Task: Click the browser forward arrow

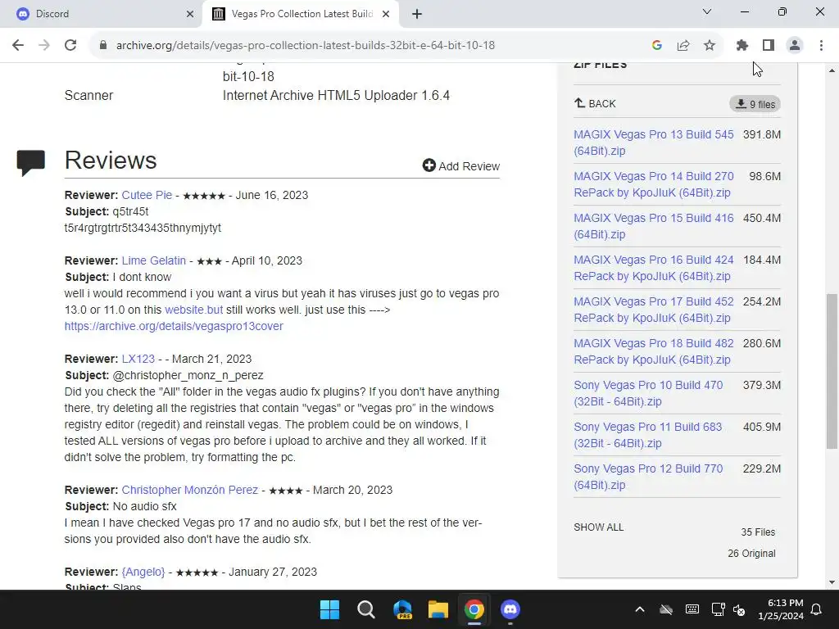Action: (44, 45)
